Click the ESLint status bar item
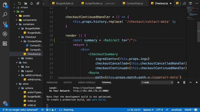 pos(188,110)
